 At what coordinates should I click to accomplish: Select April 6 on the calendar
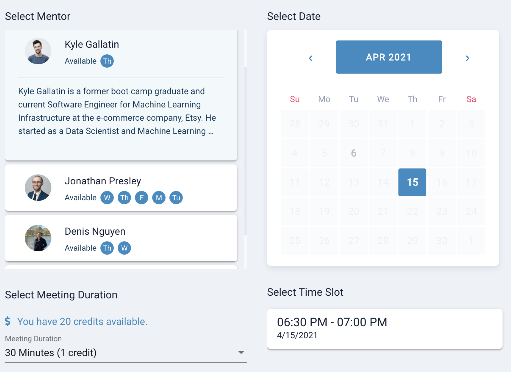[354, 153]
